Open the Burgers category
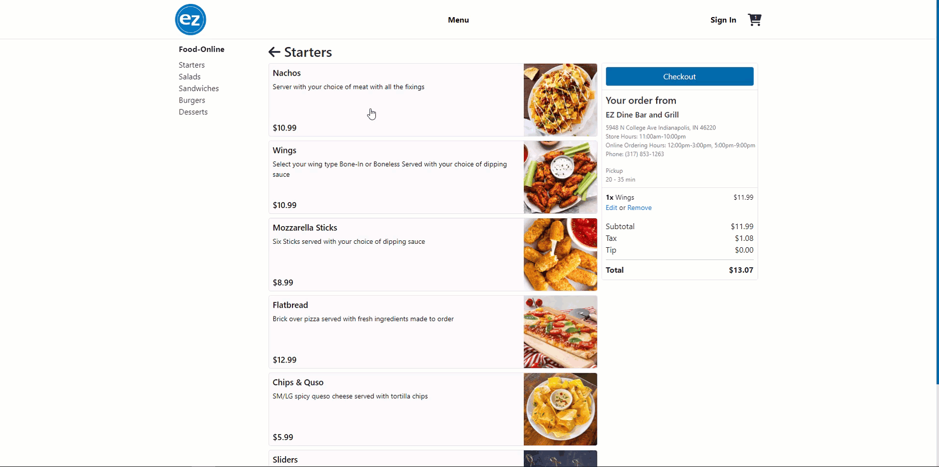Screen dimensions: 939x467 pos(192,100)
